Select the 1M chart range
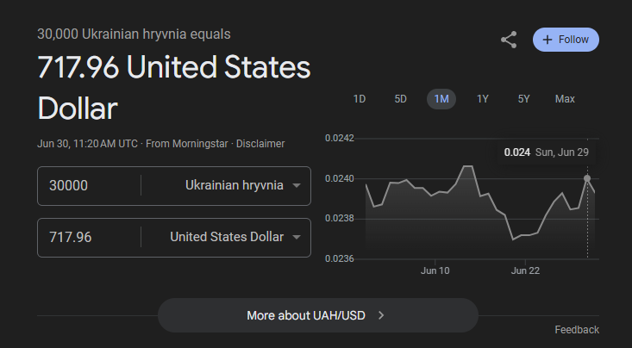The width and height of the screenshot is (632, 348). point(441,99)
